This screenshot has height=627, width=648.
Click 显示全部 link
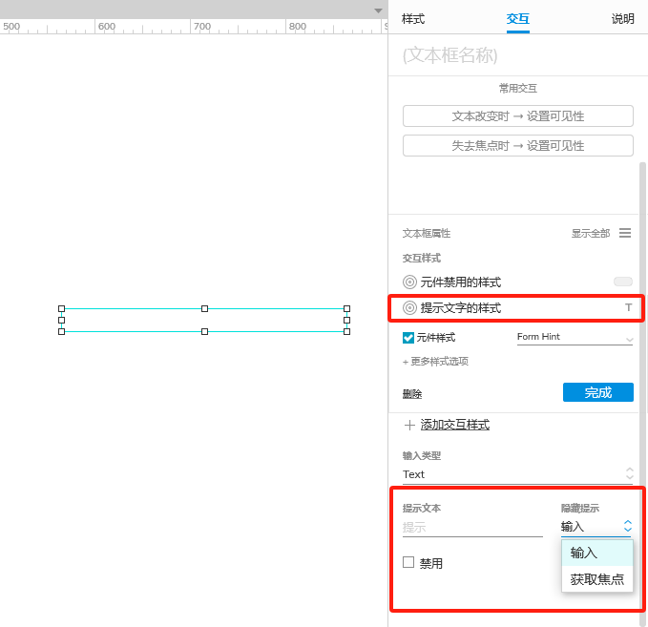point(590,234)
